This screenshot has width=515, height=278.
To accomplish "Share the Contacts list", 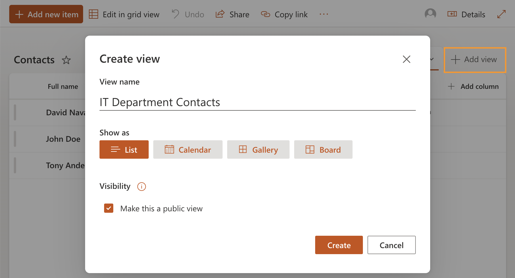I will 232,14.
